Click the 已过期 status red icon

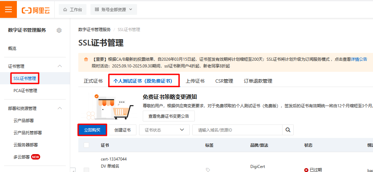click(x=307, y=170)
